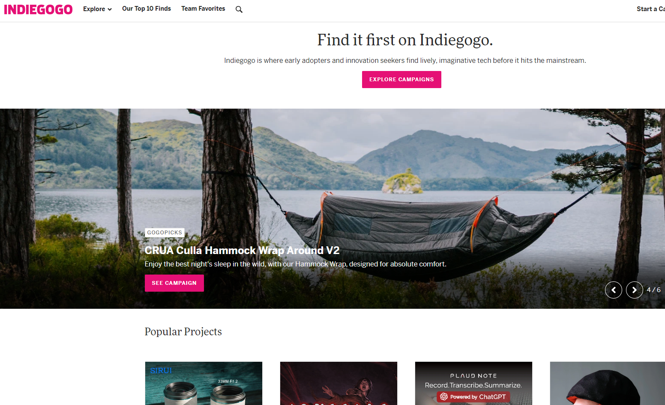This screenshot has width=665, height=405.
Task: Open the black beret hat project card
Action: 608,383
